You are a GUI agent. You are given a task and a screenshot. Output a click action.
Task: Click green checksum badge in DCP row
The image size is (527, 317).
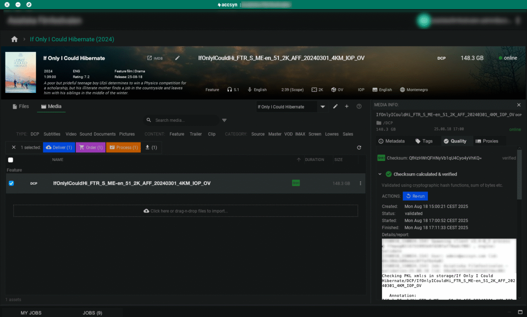click(296, 183)
